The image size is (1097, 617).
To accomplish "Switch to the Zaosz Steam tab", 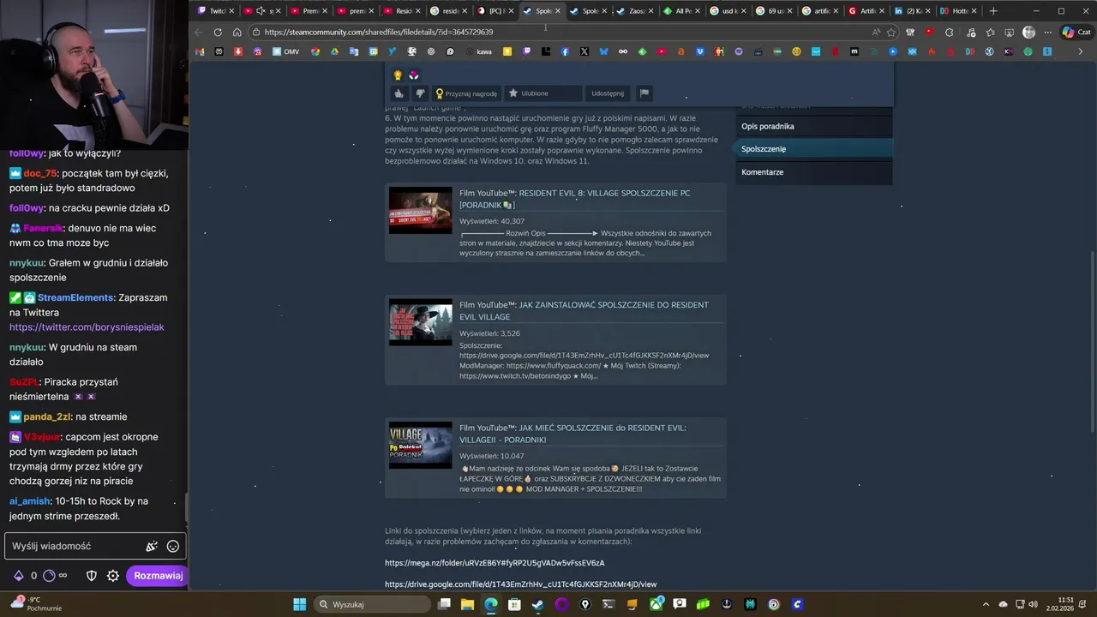I will (x=635, y=10).
